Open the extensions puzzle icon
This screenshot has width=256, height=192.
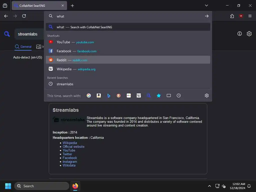tap(232, 16)
